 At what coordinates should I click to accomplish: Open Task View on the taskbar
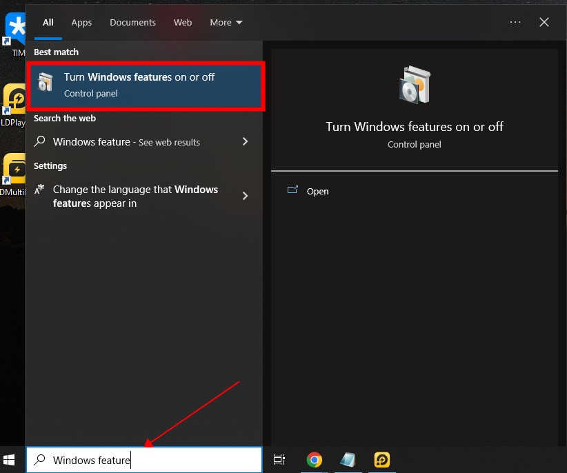tap(279, 460)
